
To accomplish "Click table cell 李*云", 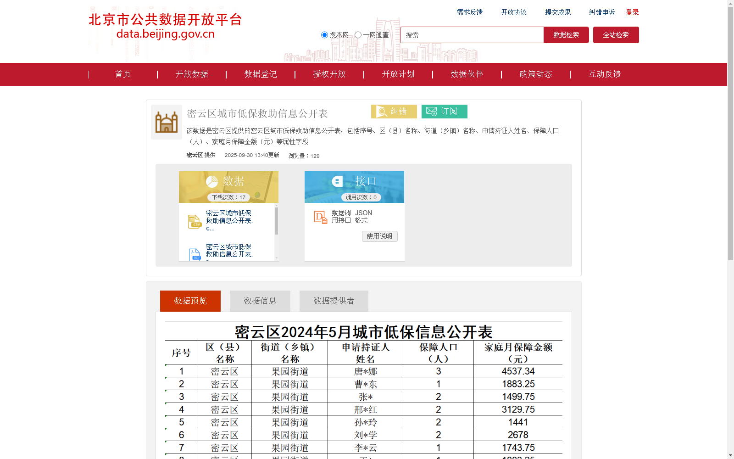I will [366, 448].
